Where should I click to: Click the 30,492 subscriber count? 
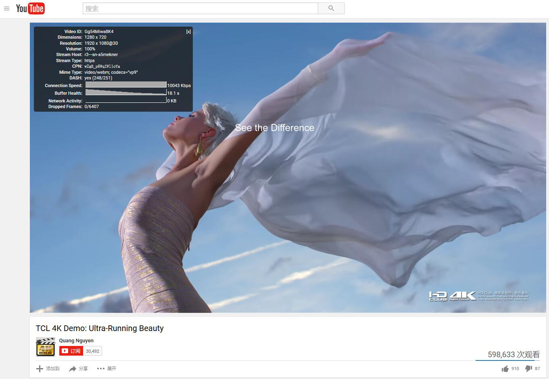[92, 351]
